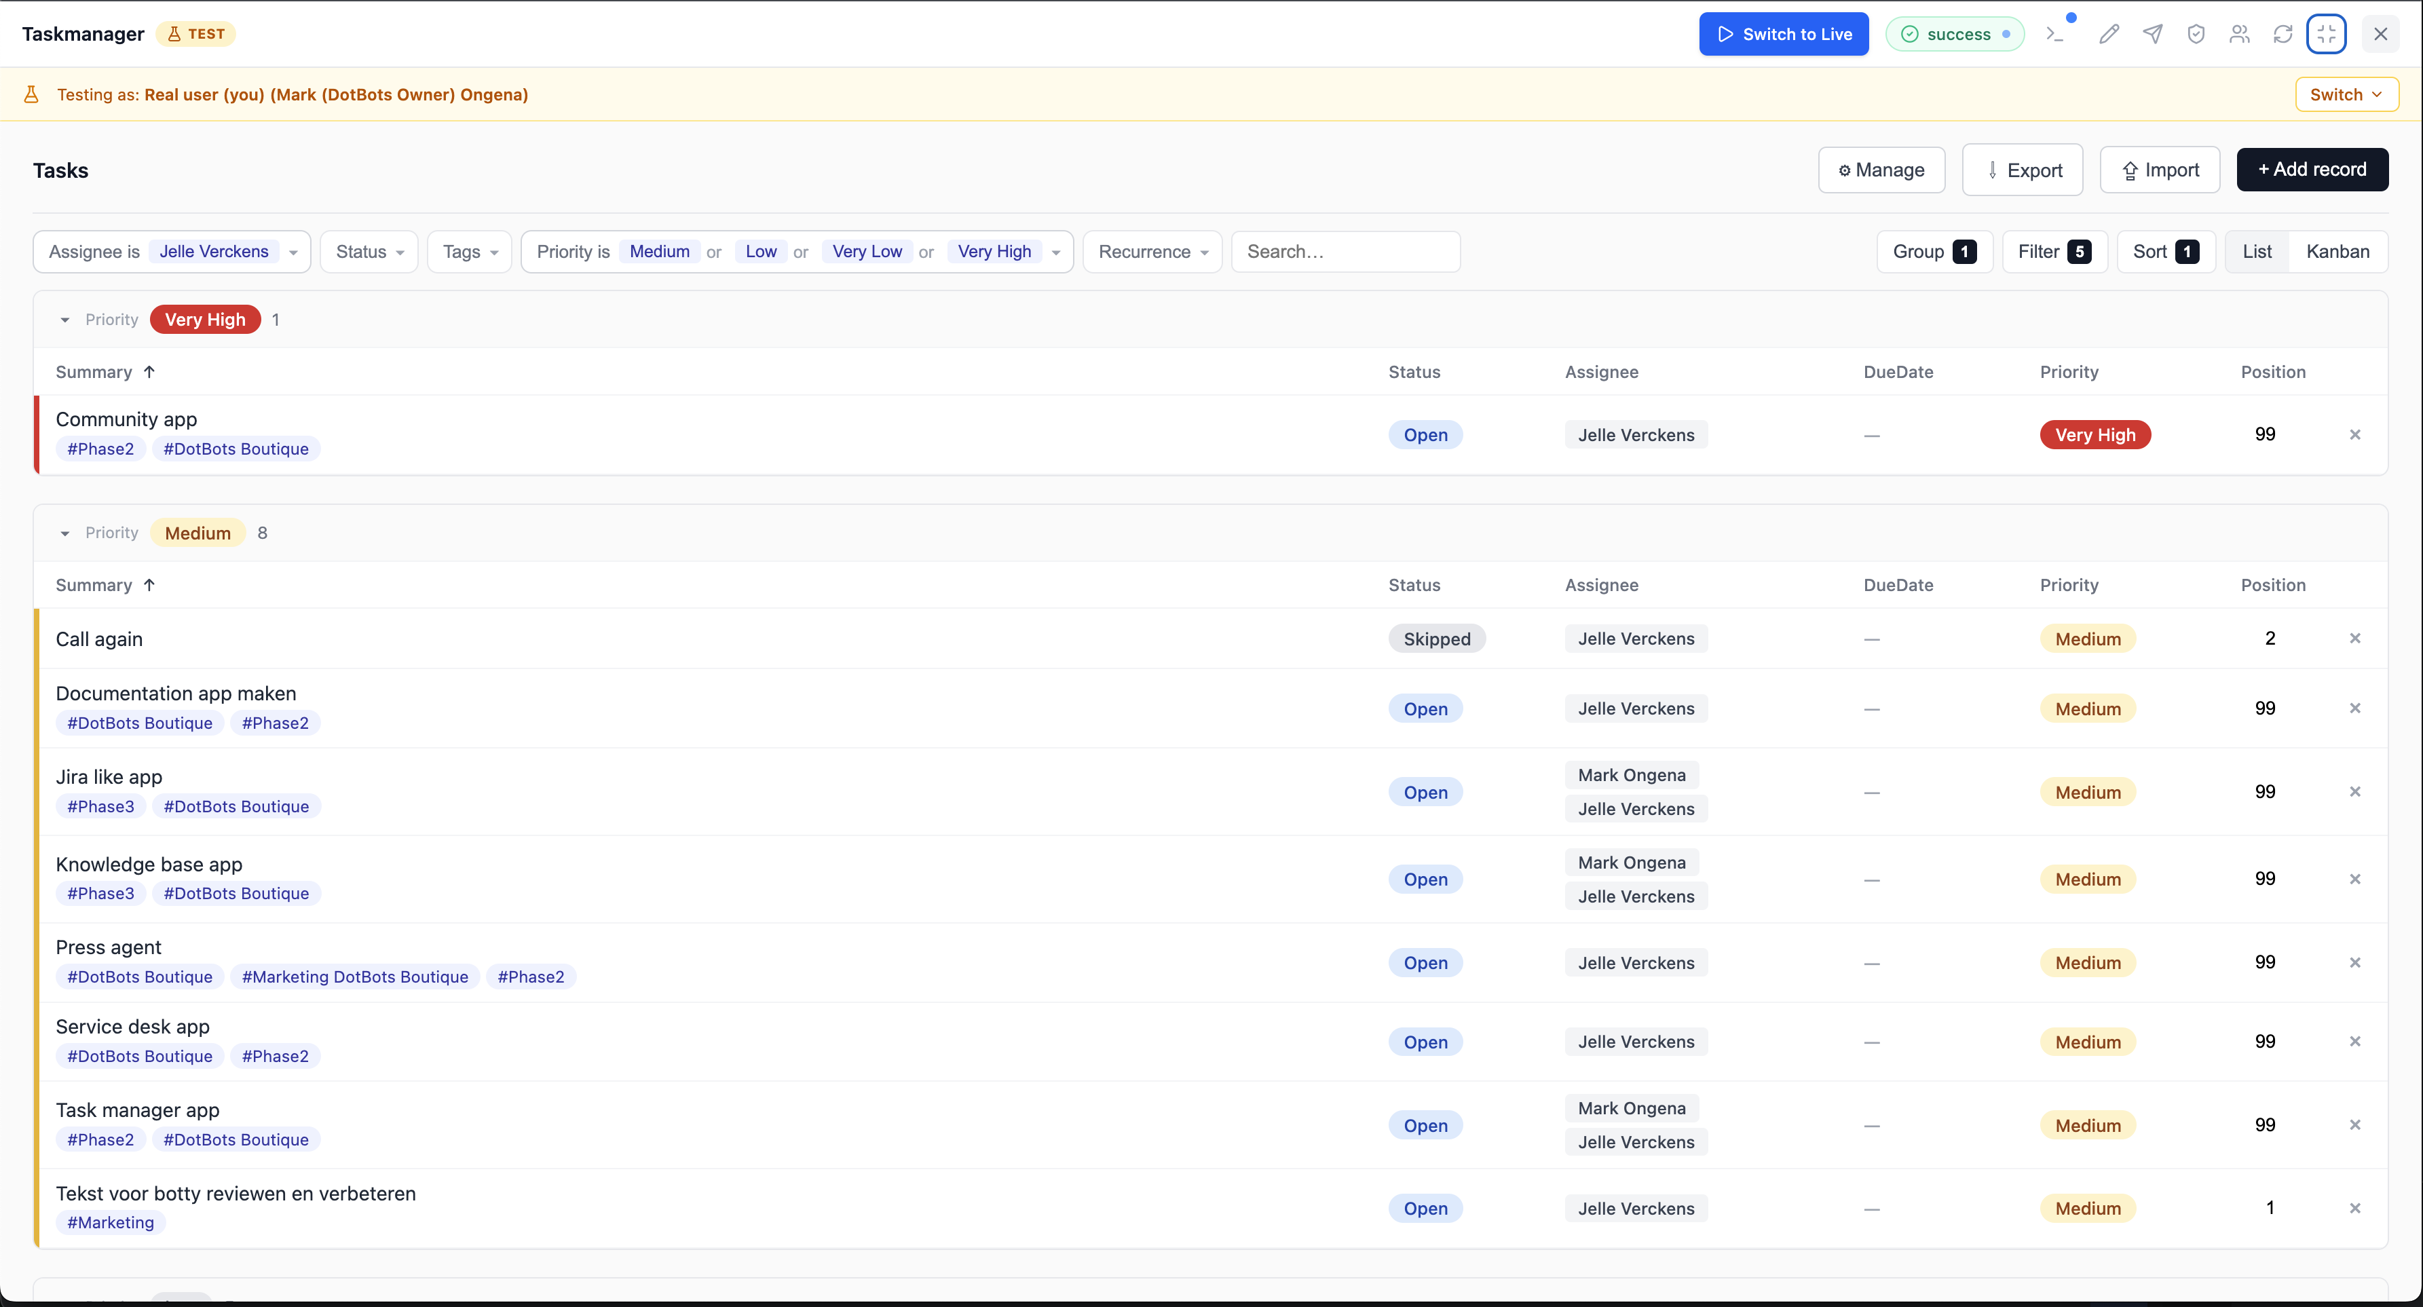Click #Phase3 tag on Jira like app

coord(100,806)
